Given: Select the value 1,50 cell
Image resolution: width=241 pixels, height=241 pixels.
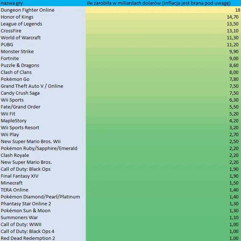Looking at the screenshot, I should [x=163, y=183].
